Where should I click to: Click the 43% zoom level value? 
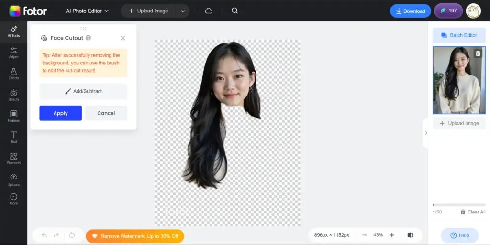point(378,235)
